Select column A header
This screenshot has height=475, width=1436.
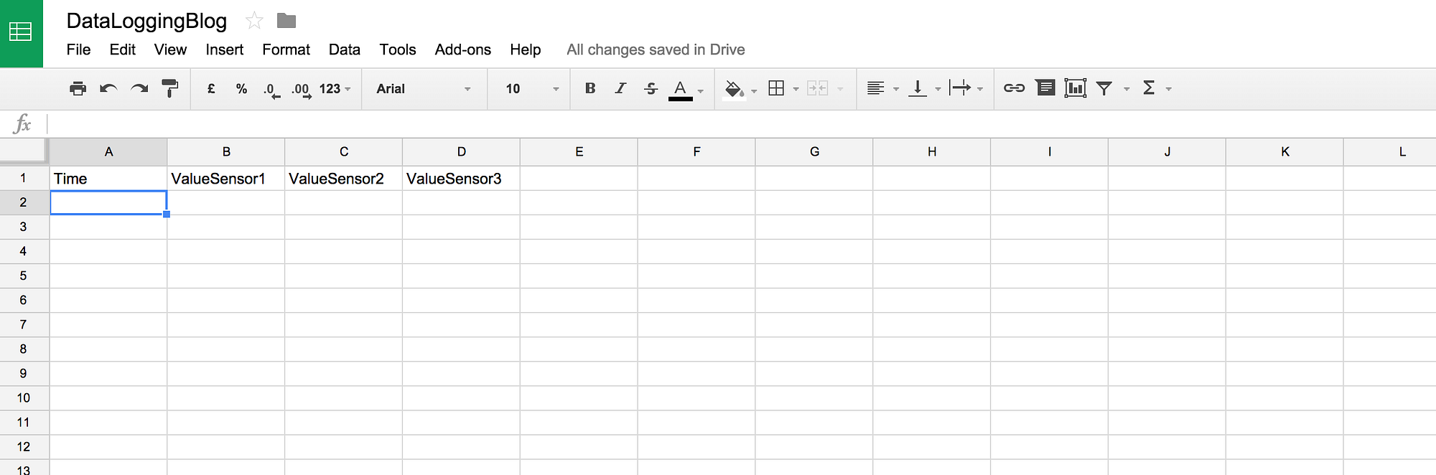108,151
